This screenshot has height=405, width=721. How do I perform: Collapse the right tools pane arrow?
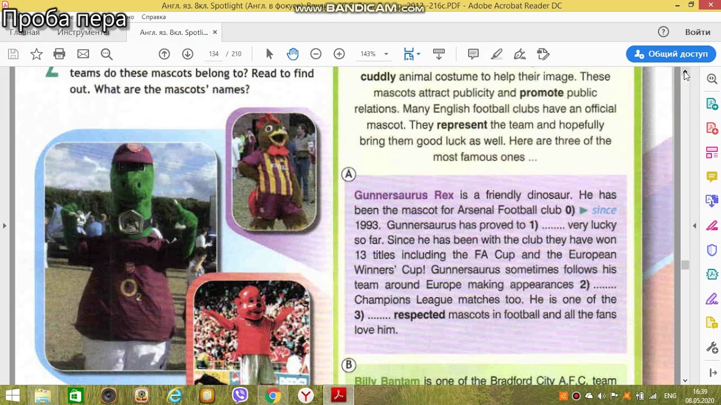pos(695,226)
